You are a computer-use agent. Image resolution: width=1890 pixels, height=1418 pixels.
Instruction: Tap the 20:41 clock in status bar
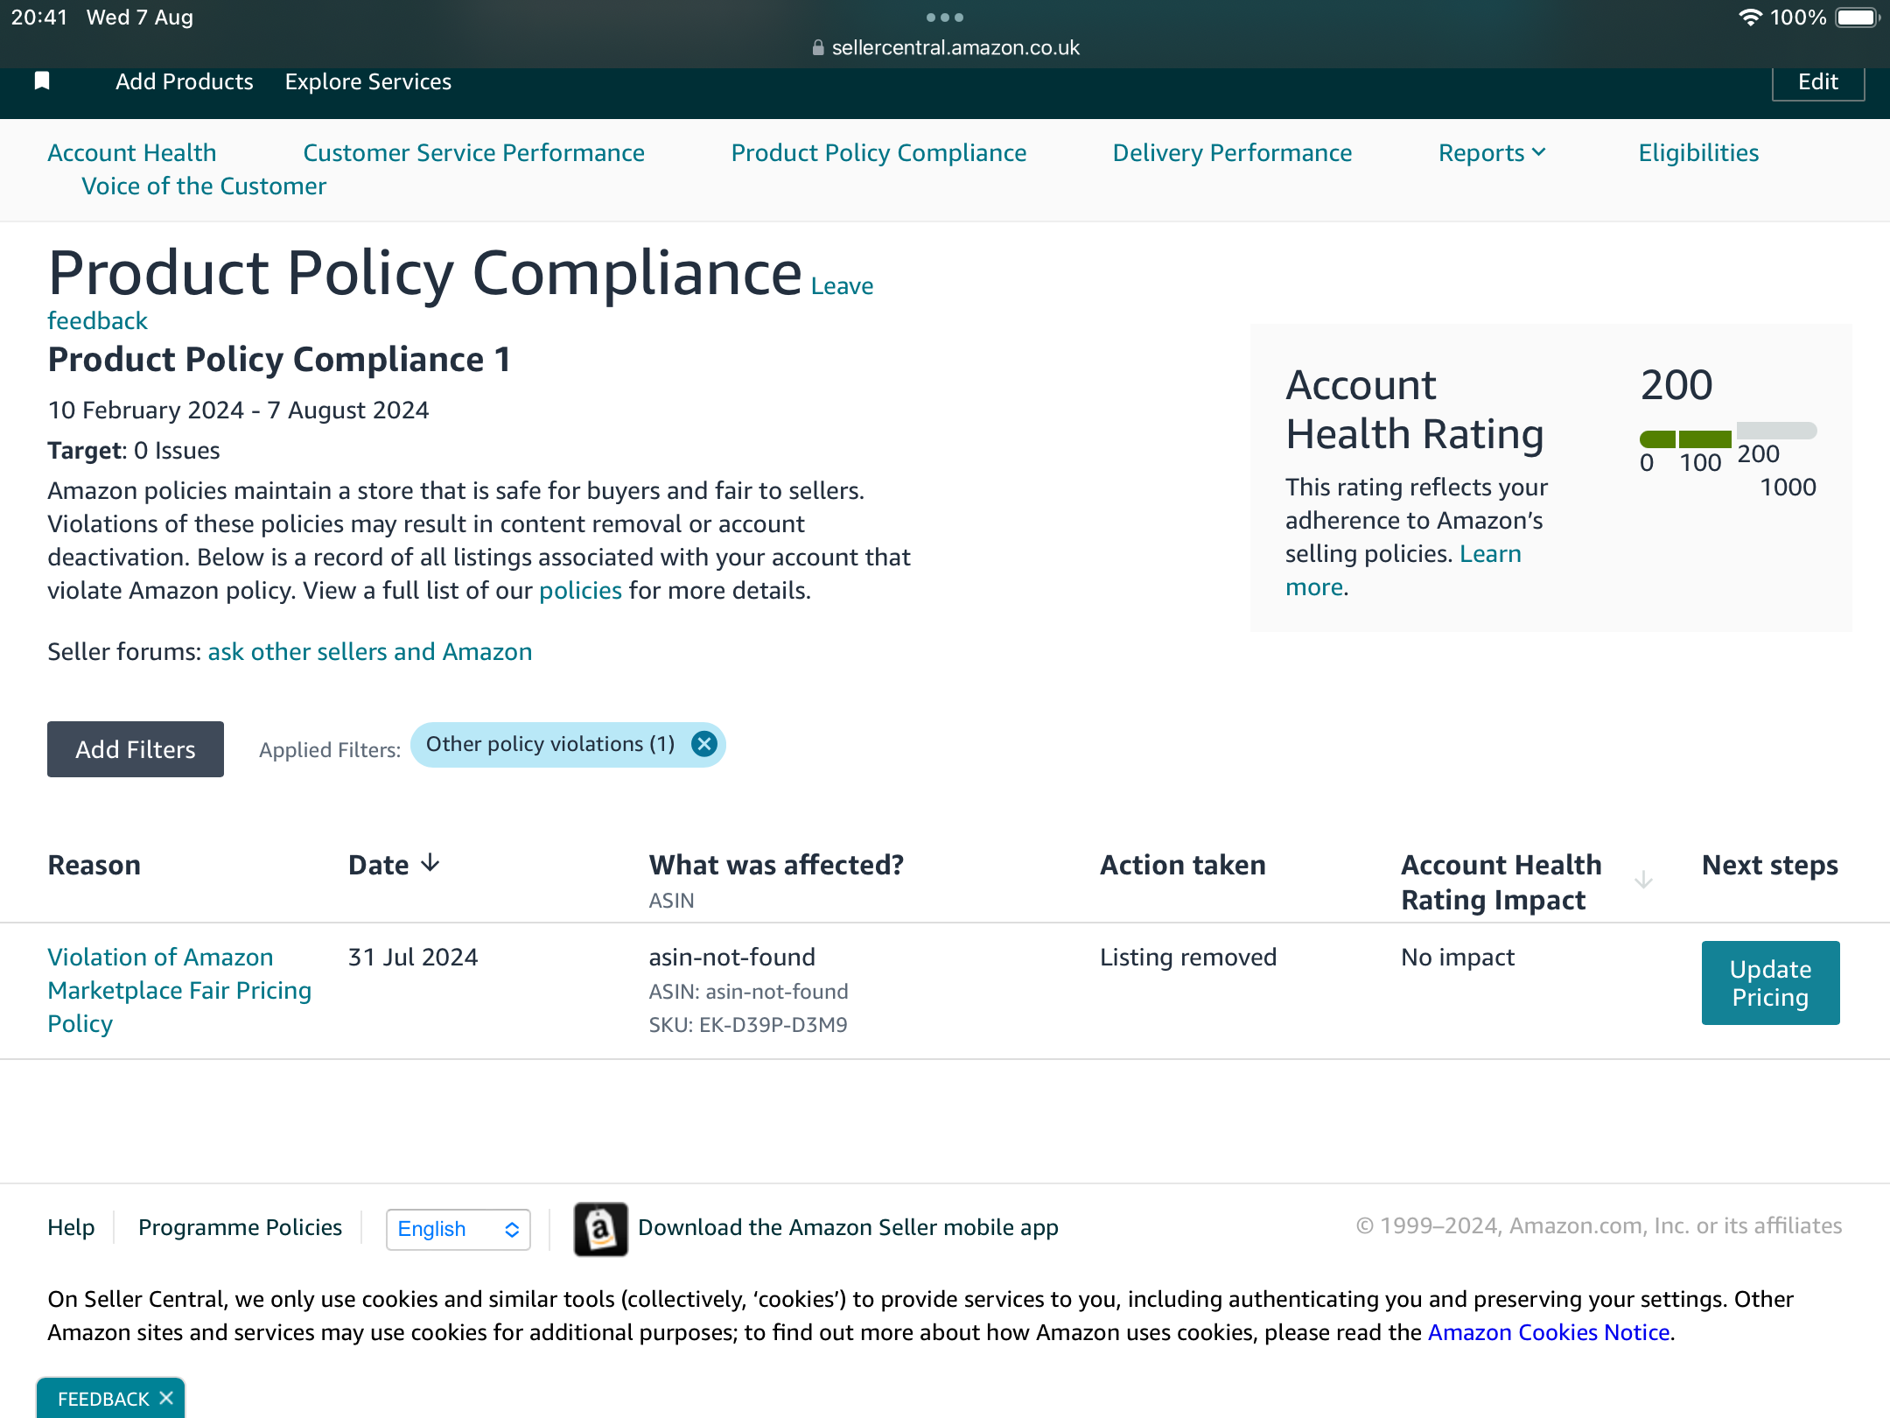[39, 18]
